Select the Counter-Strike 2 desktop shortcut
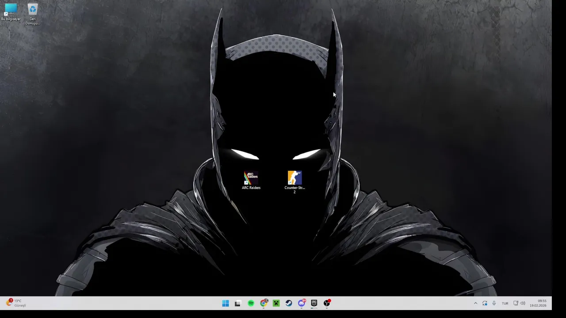 [x=294, y=182]
